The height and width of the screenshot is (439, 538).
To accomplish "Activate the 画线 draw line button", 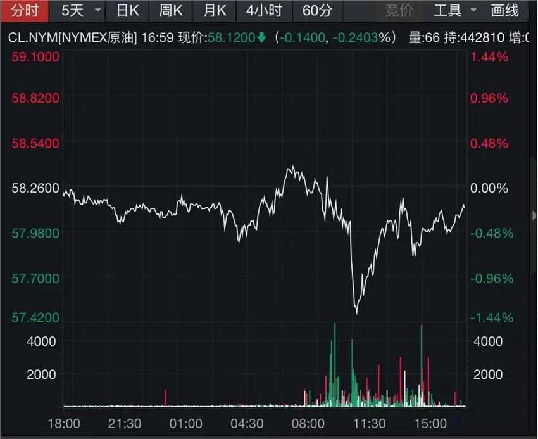I will click(x=504, y=11).
